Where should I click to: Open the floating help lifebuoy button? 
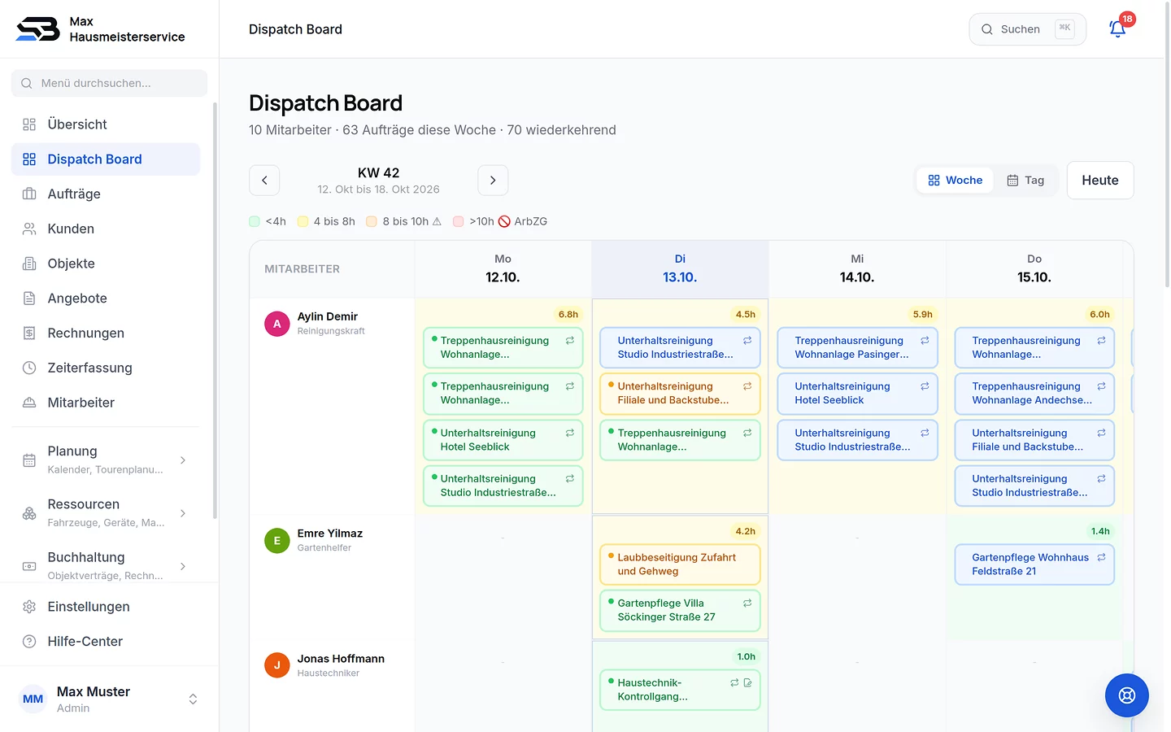coord(1126,695)
